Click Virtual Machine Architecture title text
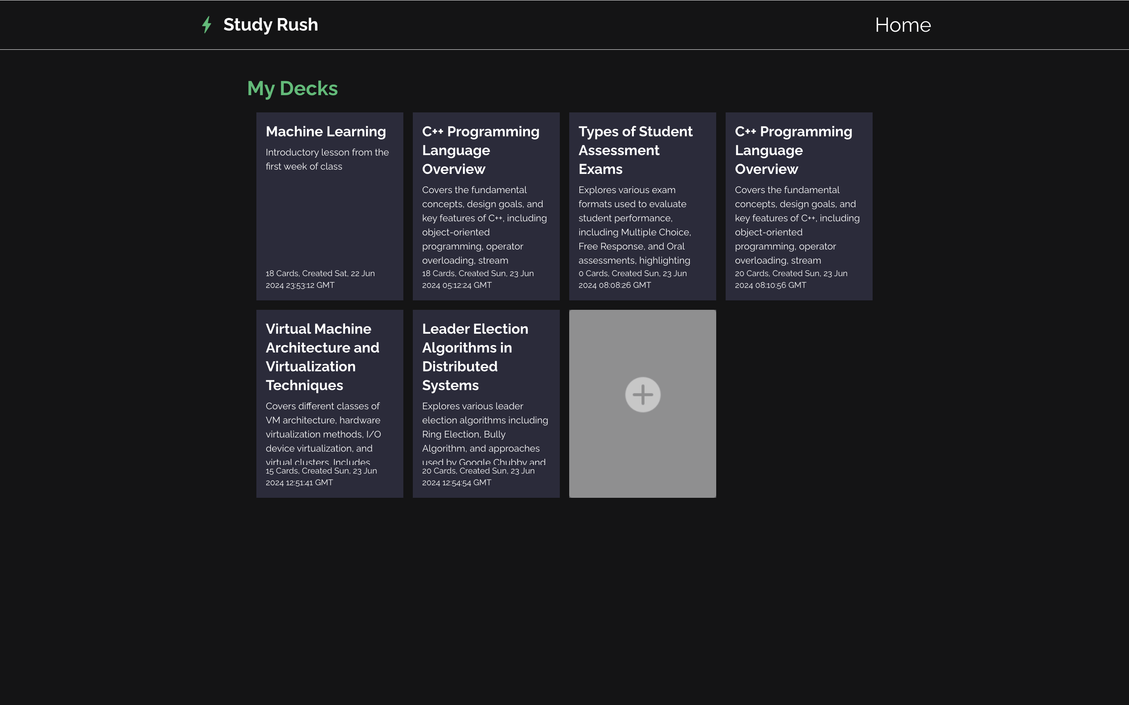 [x=322, y=357]
